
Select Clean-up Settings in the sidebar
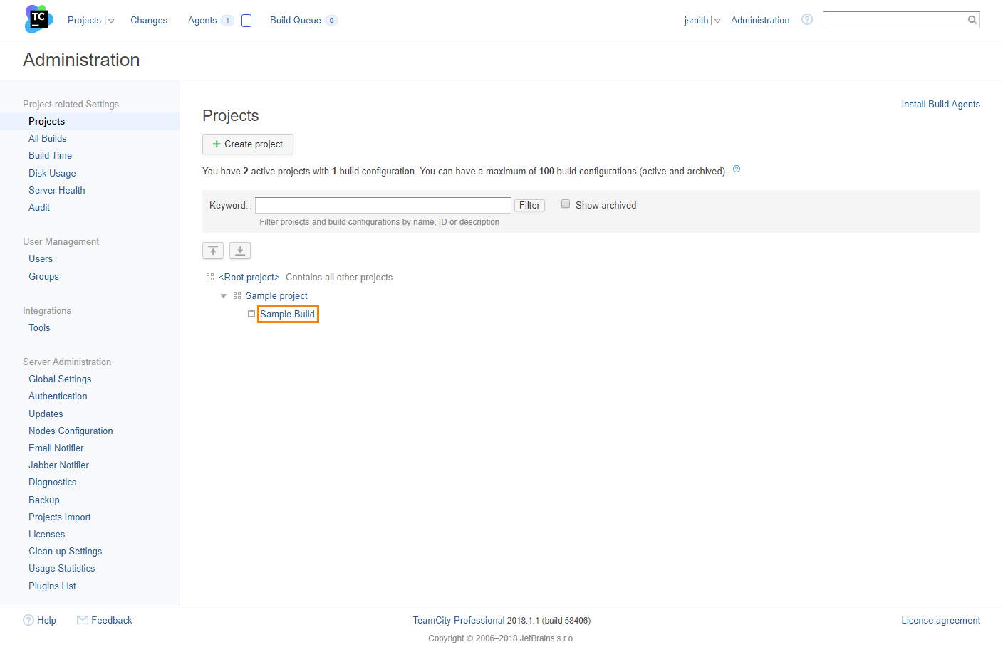pyautogui.click(x=65, y=551)
